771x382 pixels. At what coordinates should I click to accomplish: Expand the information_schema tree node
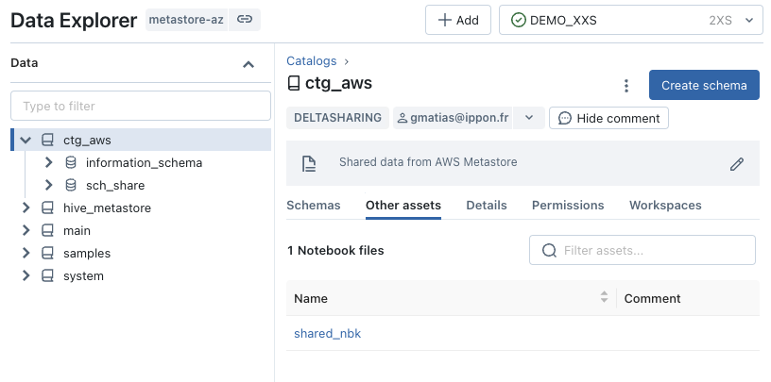pos(48,162)
